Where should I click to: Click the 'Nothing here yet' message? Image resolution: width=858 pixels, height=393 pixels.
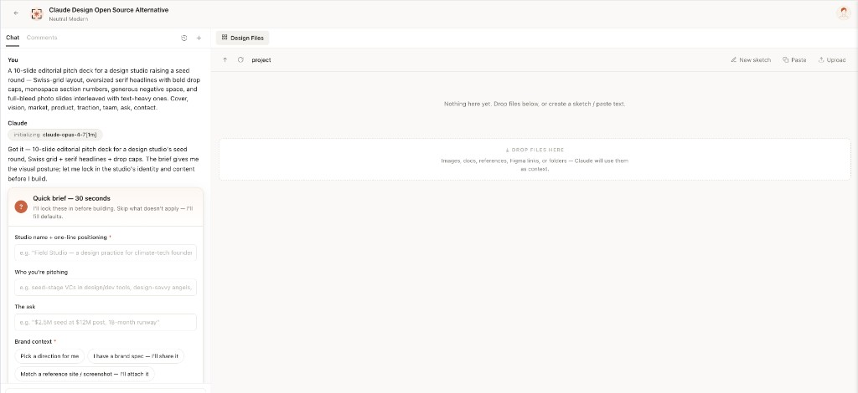tap(535, 104)
